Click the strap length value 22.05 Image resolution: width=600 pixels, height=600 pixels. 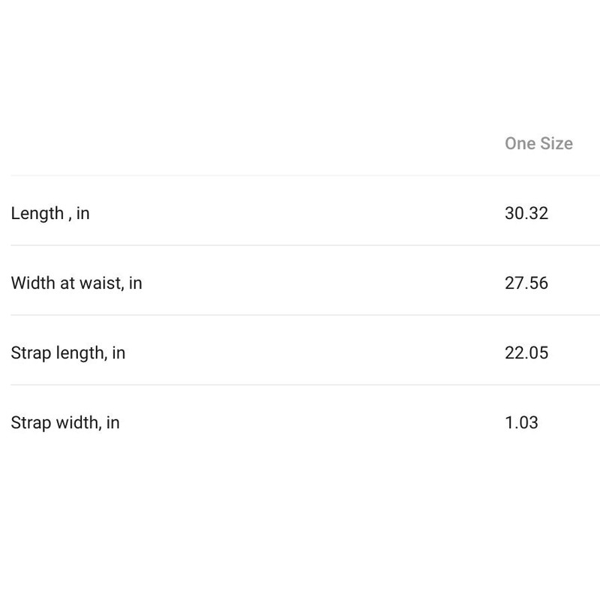526,352
